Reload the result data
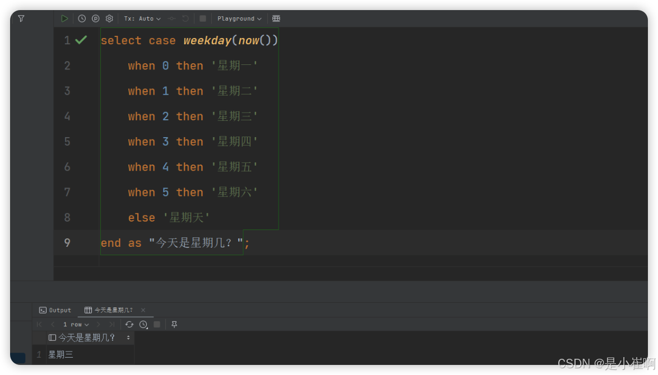 pyautogui.click(x=129, y=324)
